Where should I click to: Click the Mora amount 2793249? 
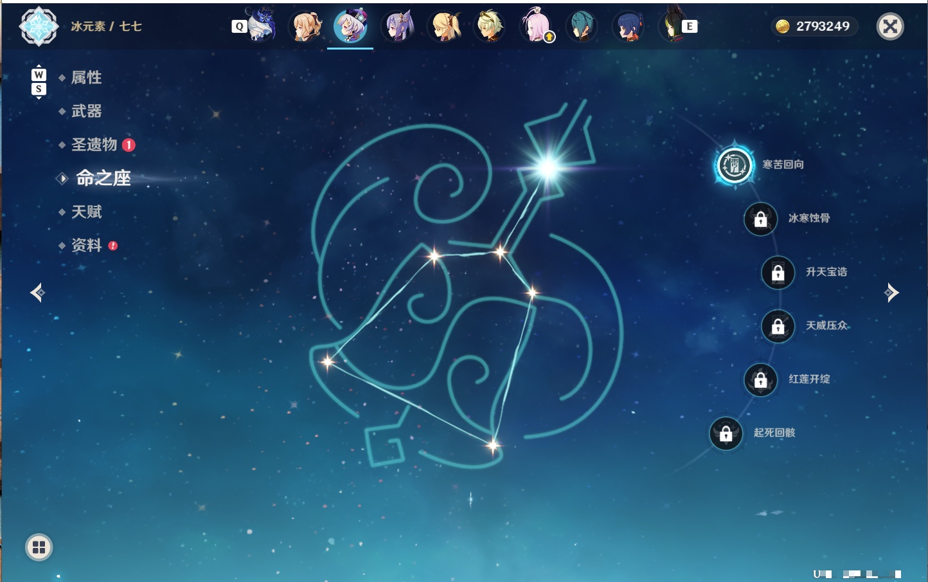click(x=823, y=26)
